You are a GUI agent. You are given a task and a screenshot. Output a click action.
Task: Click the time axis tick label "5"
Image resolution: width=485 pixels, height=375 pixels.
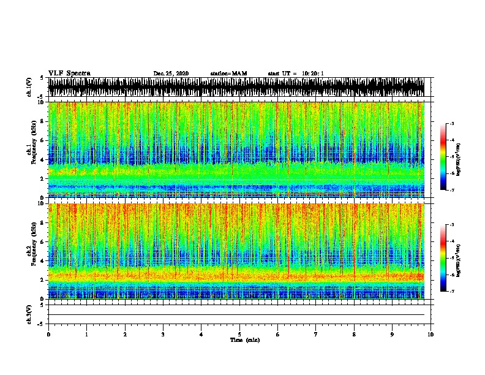coord(239,335)
